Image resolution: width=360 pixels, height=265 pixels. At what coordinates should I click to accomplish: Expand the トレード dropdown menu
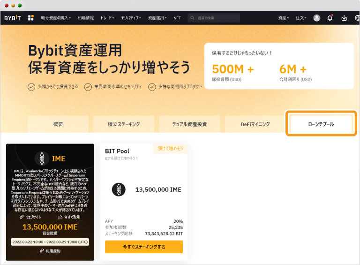click(x=107, y=18)
